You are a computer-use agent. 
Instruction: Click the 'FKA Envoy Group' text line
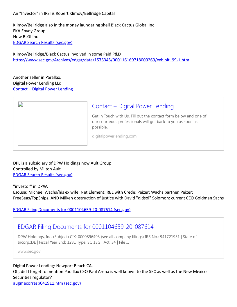29,31
